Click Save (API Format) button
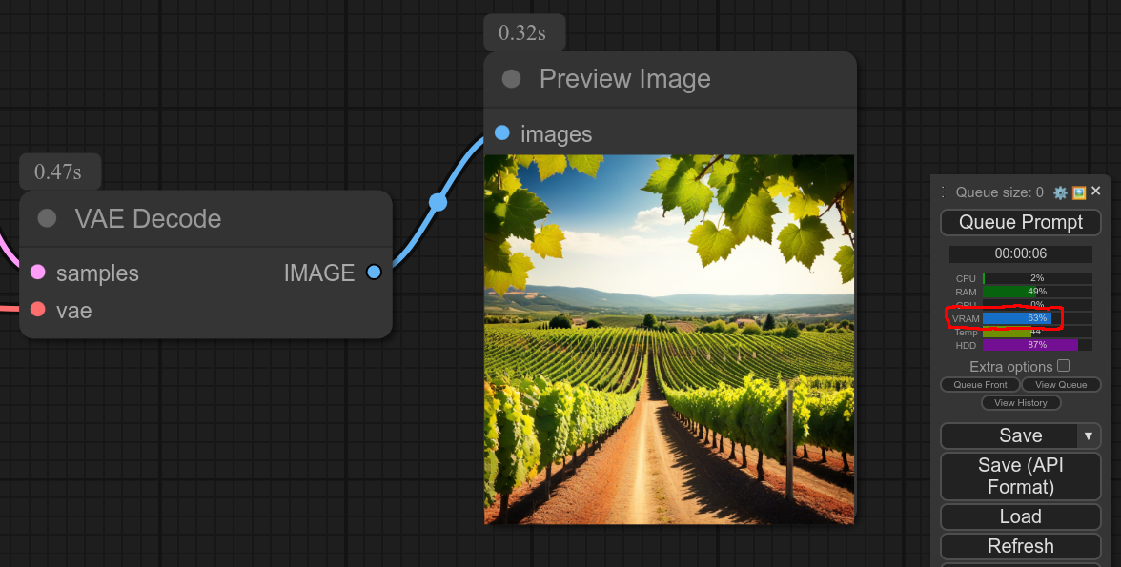1121x567 pixels. point(1021,476)
